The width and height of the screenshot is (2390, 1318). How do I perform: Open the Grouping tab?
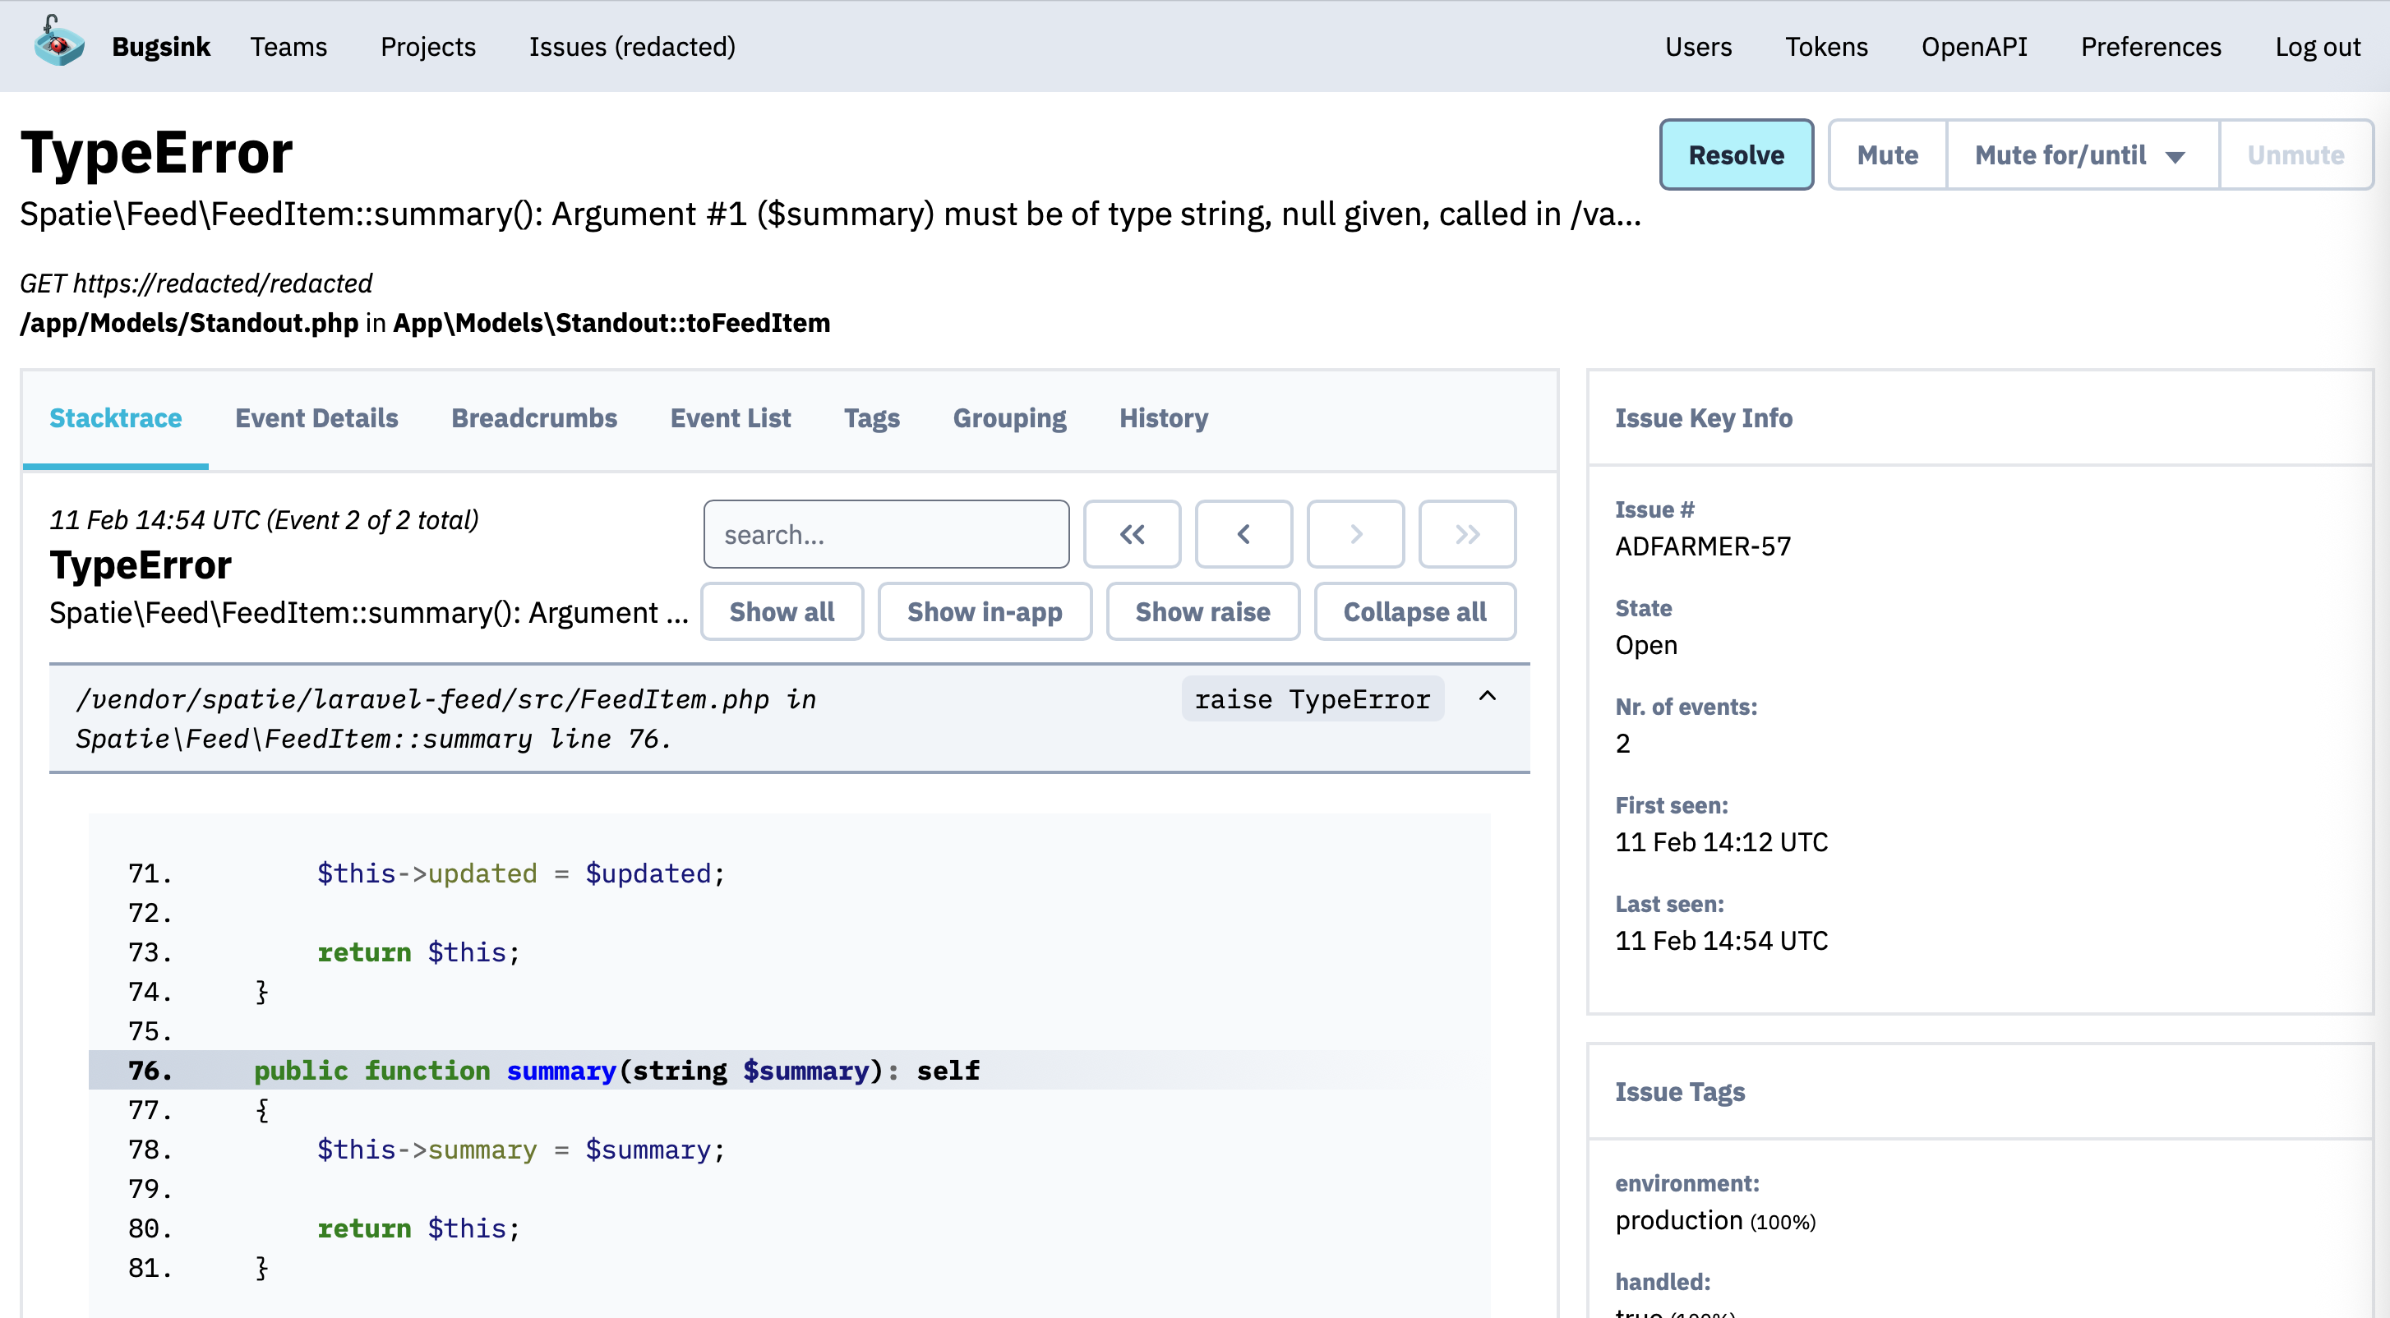tap(1008, 418)
